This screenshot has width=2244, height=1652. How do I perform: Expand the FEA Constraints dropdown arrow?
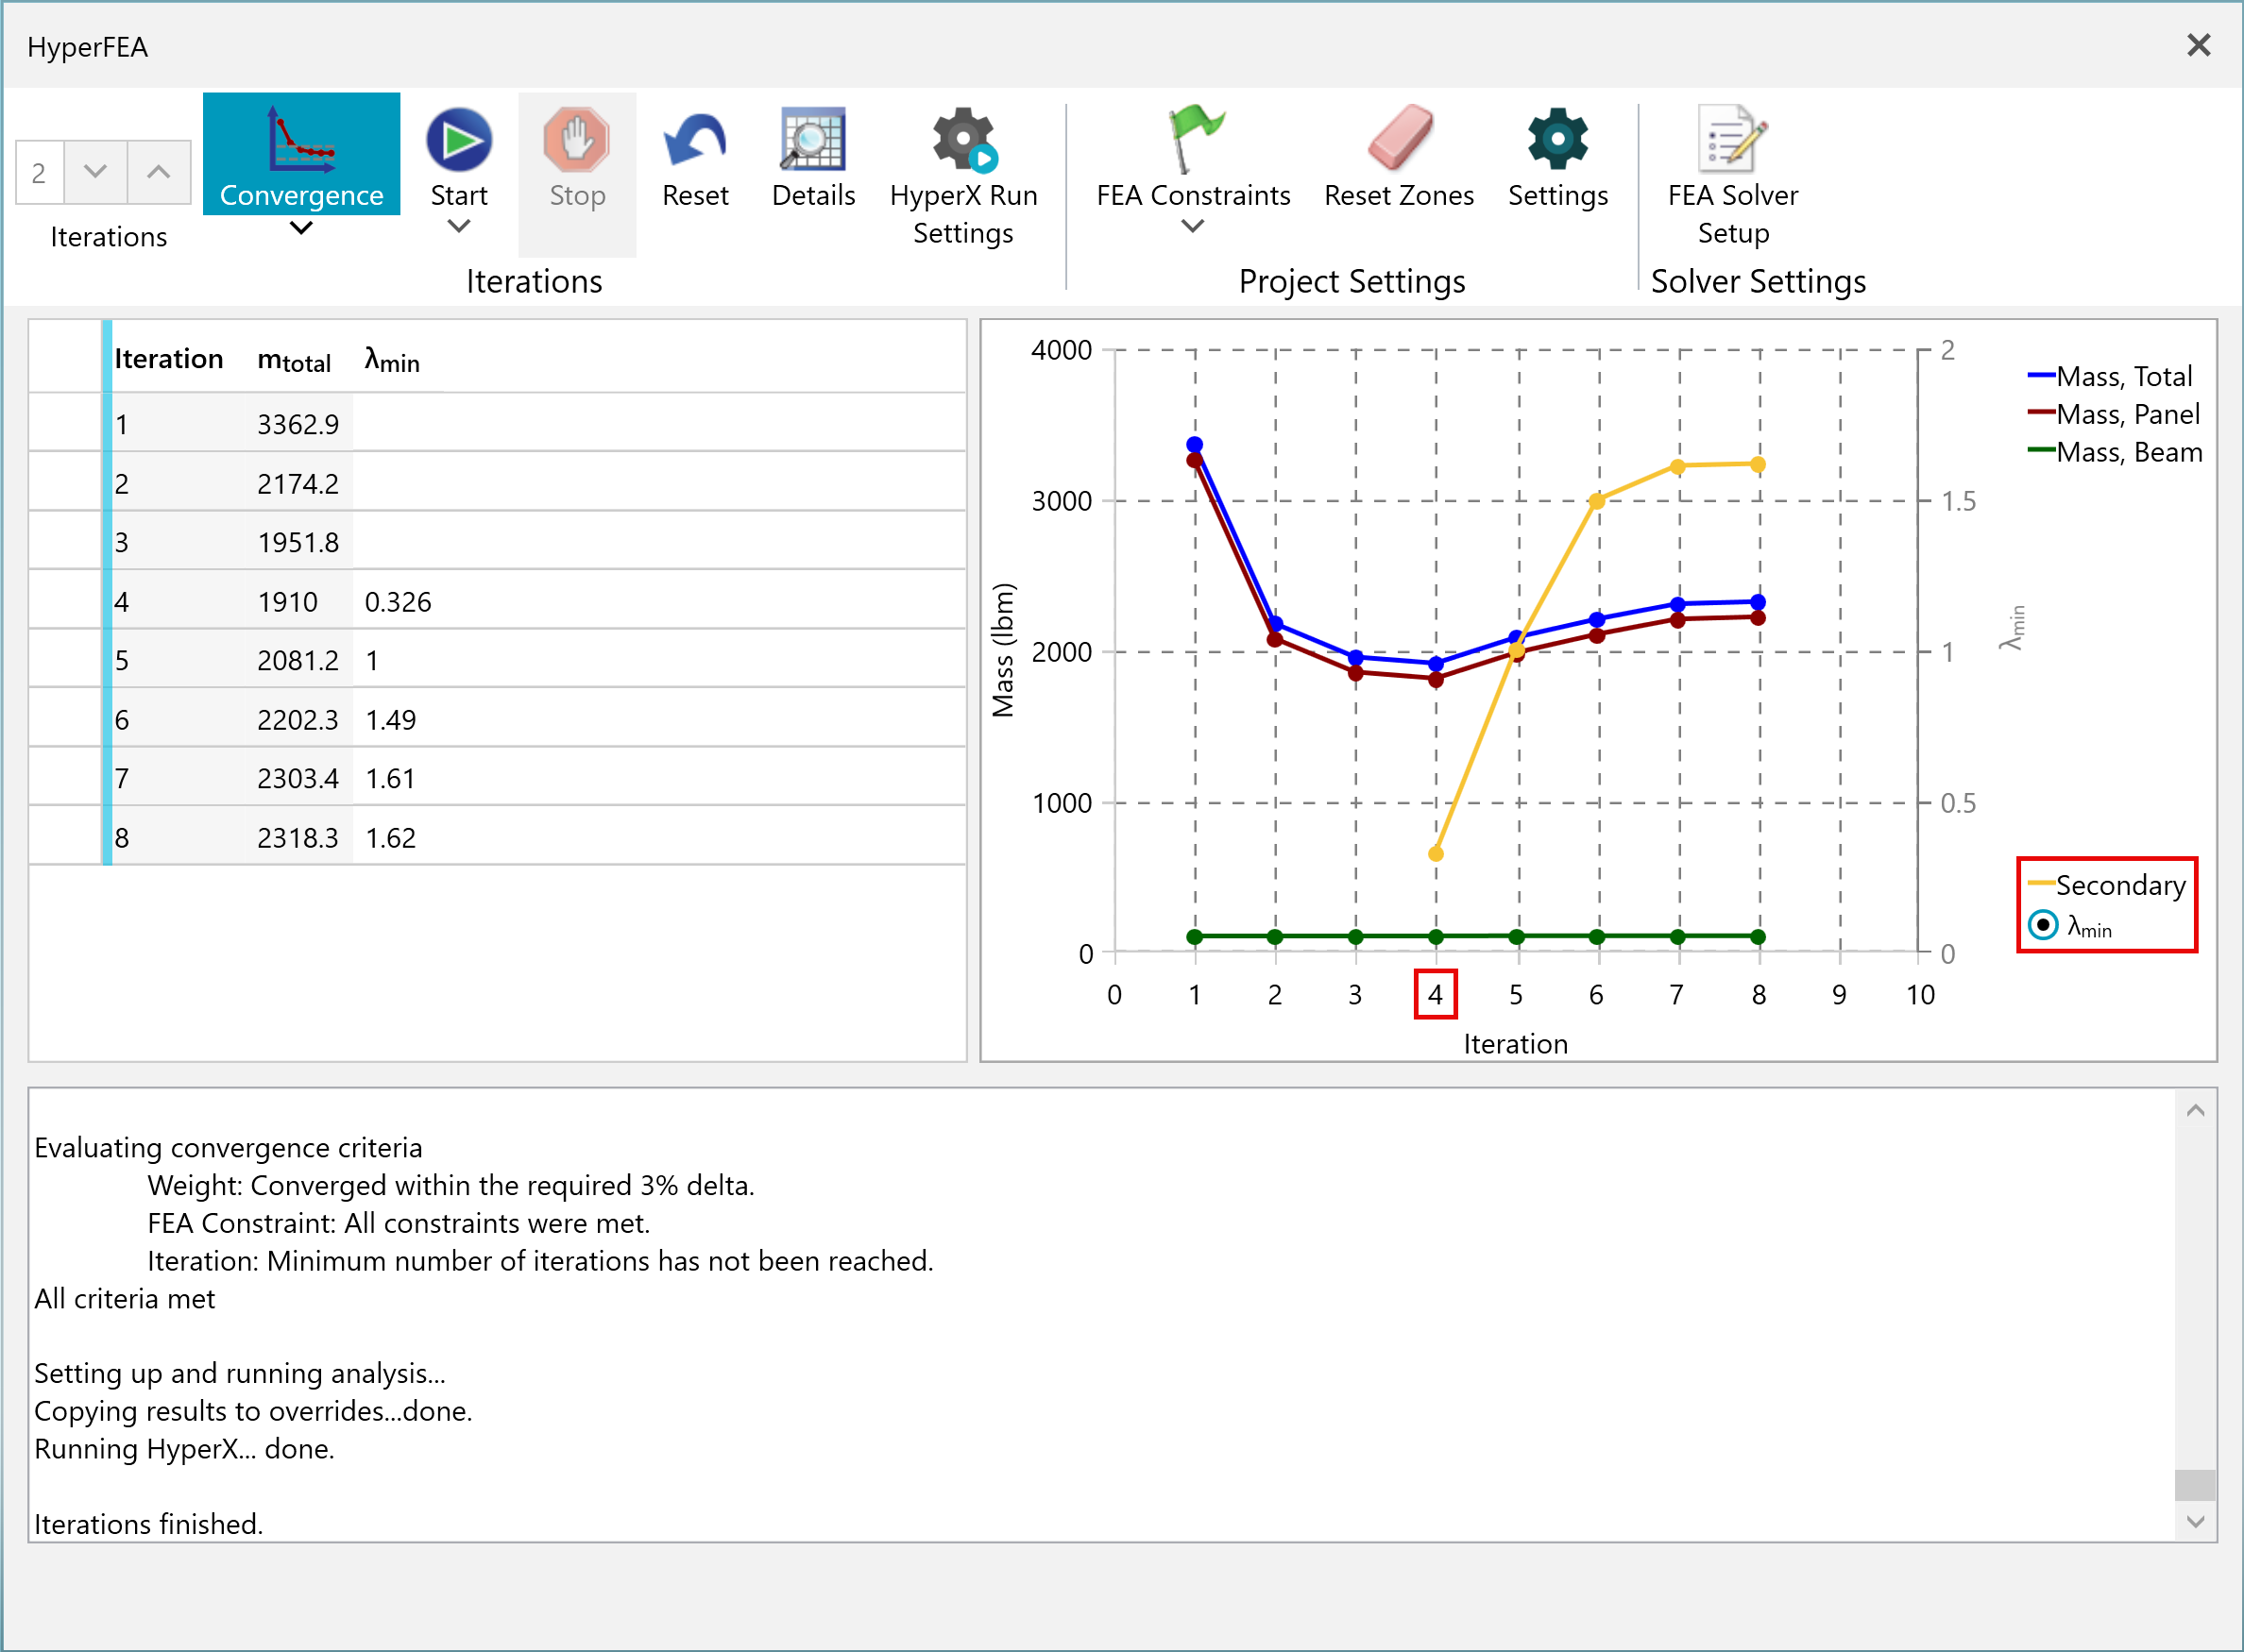[1193, 227]
